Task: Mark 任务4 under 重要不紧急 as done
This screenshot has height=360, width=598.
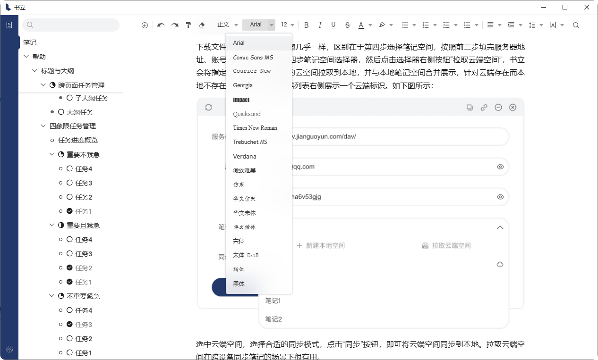Action: click(69, 169)
